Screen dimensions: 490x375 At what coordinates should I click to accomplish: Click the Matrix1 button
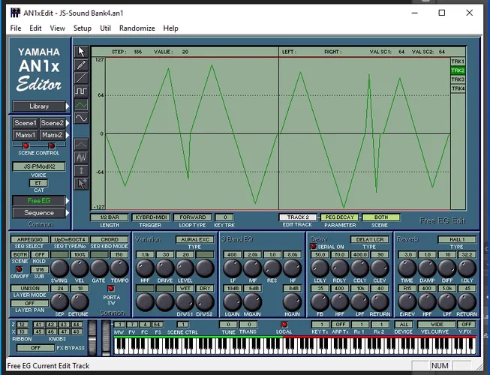(x=26, y=135)
